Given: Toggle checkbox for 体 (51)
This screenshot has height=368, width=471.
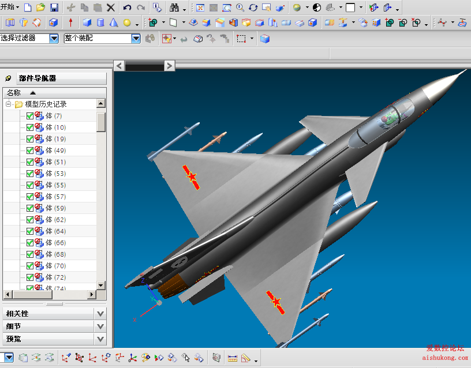Looking at the screenshot, I should coord(30,162).
